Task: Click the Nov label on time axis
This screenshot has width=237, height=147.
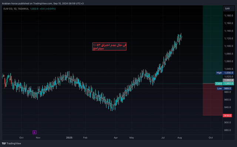Action: 38,138
